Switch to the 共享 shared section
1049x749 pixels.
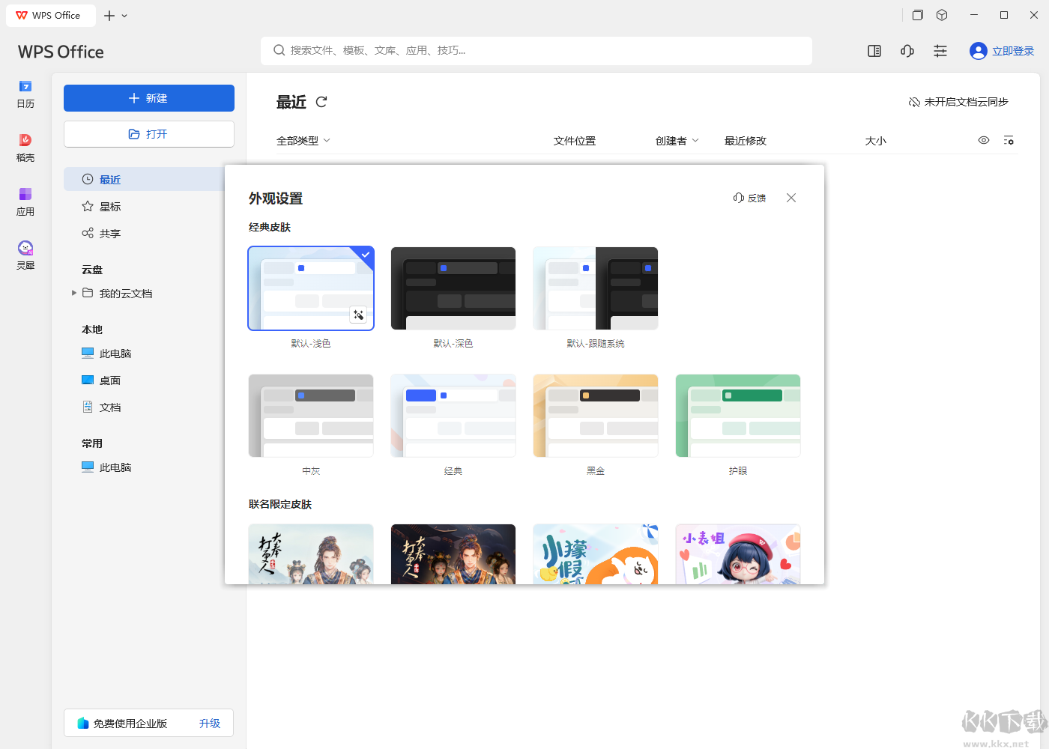[x=110, y=234]
